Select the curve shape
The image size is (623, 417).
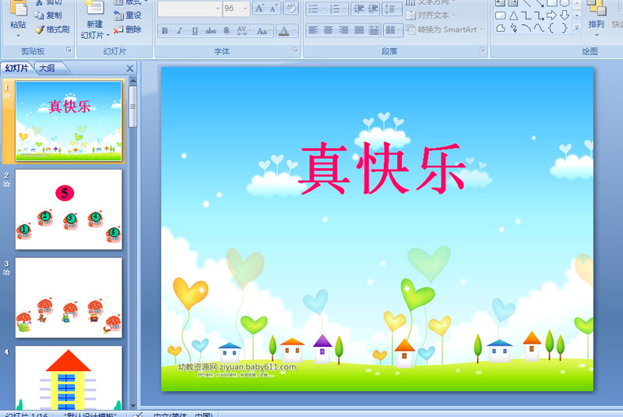point(539,28)
